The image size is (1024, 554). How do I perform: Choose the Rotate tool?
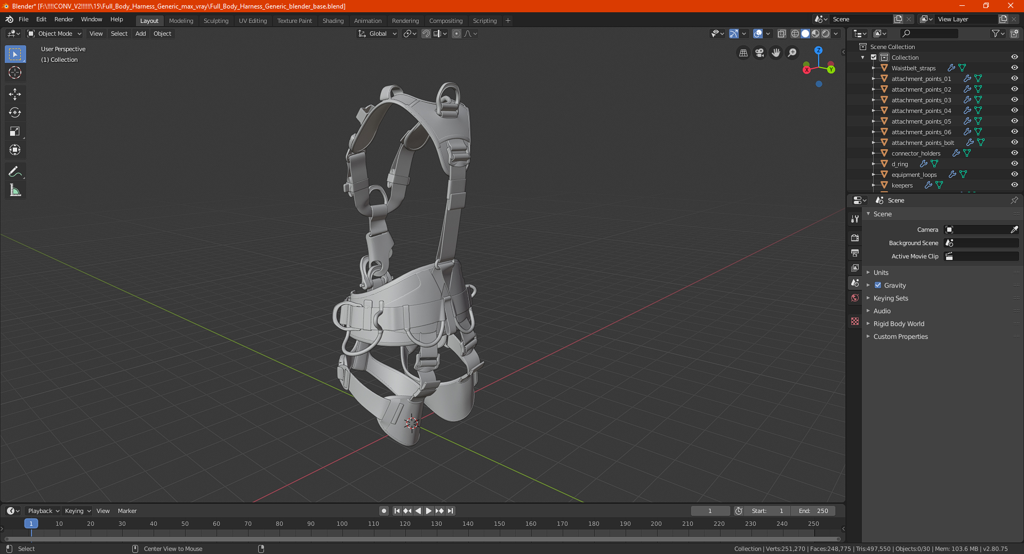pos(15,112)
